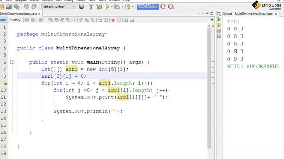The height and width of the screenshot is (159, 284).
Task: Find next occurrence icon
Action: [x=62, y=20]
